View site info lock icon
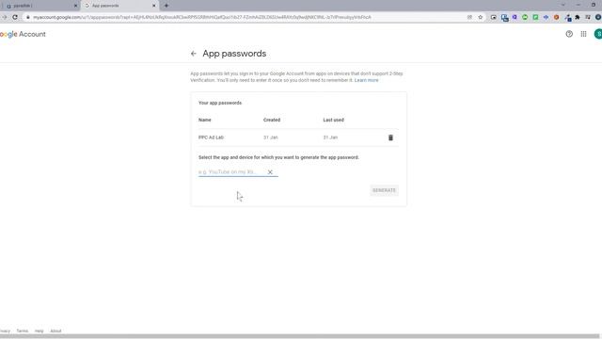Image resolution: width=602 pixels, height=339 pixels. tap(28, 17)
